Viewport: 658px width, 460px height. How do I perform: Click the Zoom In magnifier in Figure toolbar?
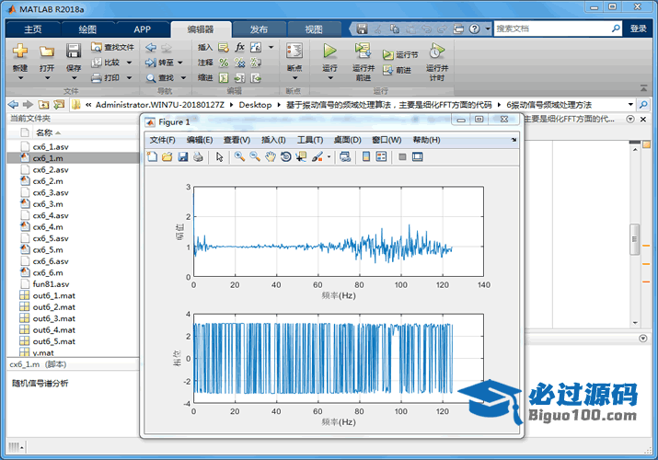tap(239, 157)
